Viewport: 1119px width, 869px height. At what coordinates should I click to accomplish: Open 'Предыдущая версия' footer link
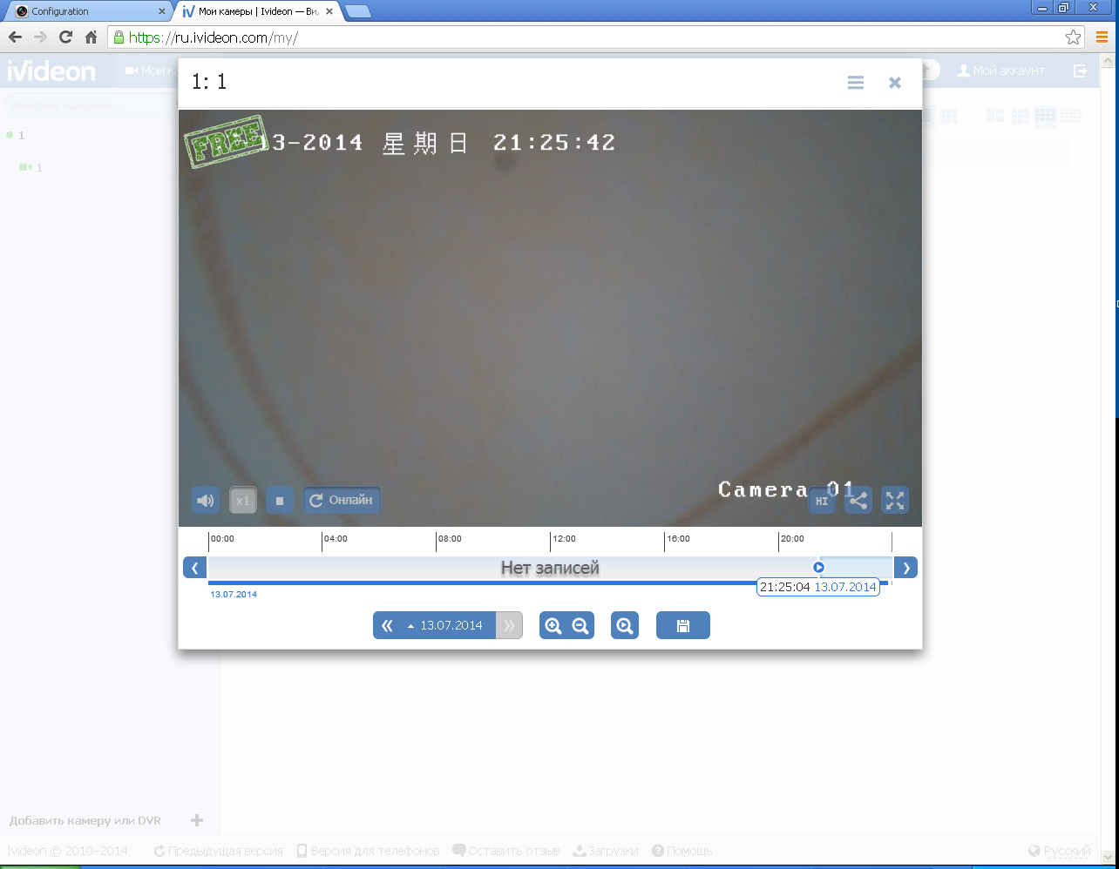pos(218,851)
